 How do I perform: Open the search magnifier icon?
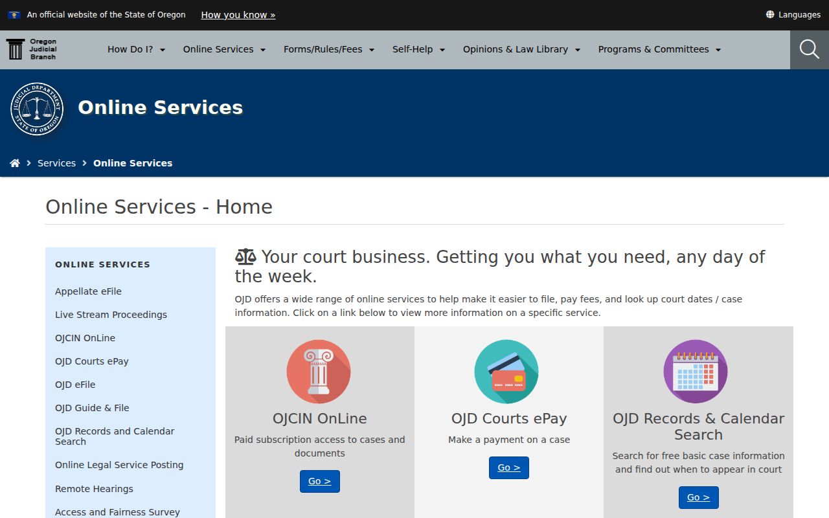pyautogui.click(x=810, y=49)
